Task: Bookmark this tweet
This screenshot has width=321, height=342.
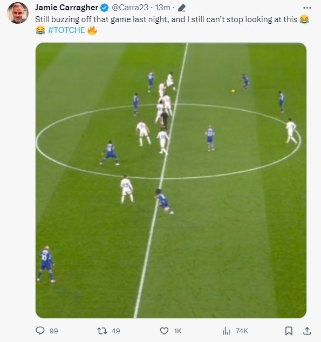Action: [x=289, y=331]
